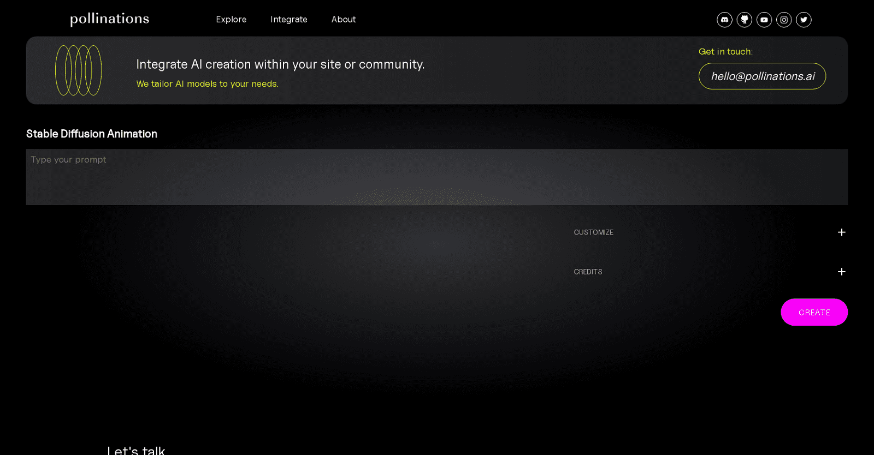Click the pollinations logo to go home
874x455 pixels.
pos(110,19)
